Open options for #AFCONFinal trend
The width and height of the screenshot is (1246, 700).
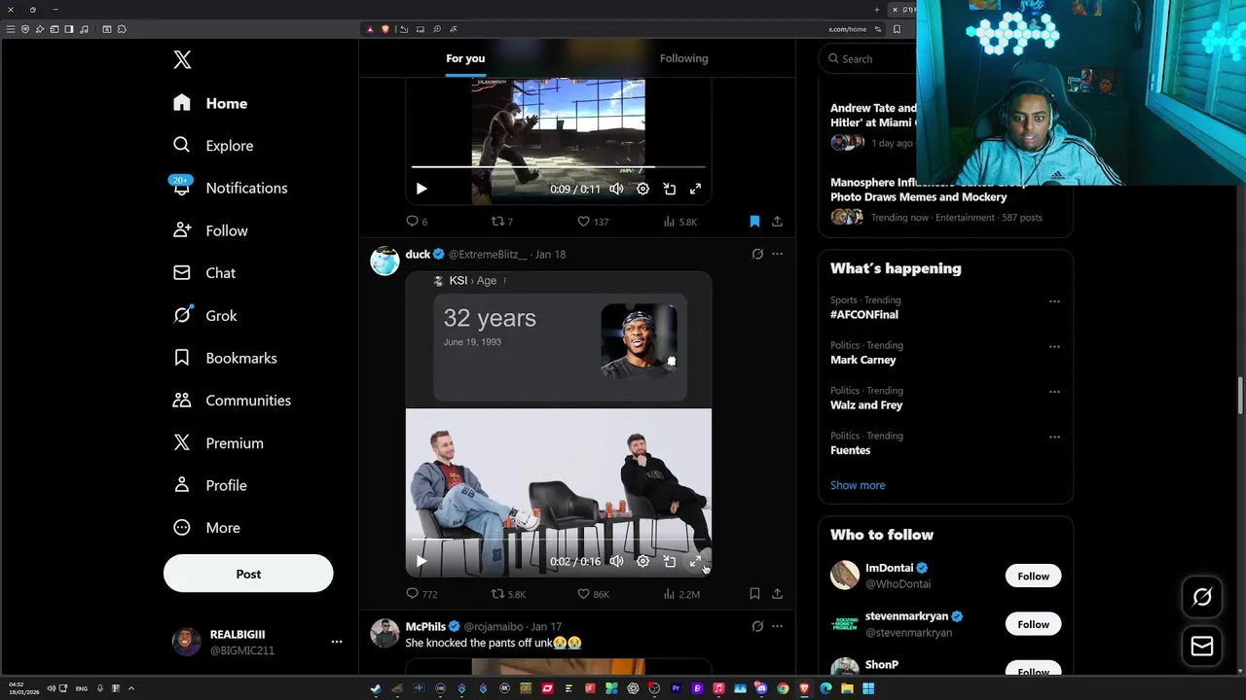tap(1054, 301)
